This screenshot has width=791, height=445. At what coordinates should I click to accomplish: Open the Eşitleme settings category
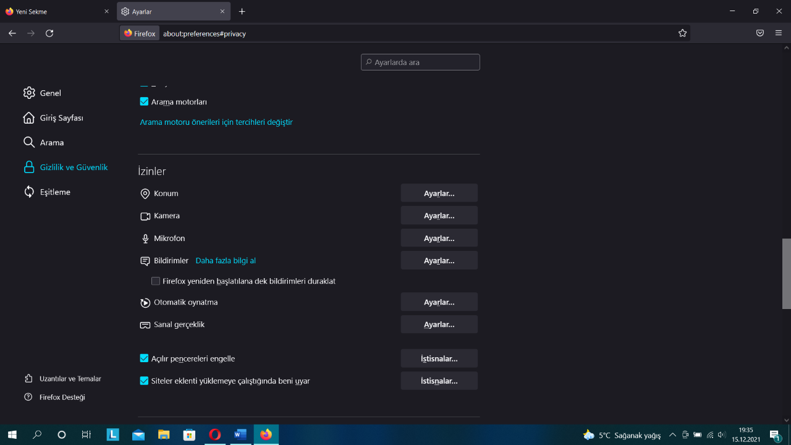tap(47, 192)
